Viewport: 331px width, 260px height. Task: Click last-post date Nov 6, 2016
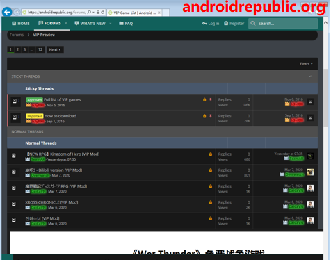pos(294,99)
